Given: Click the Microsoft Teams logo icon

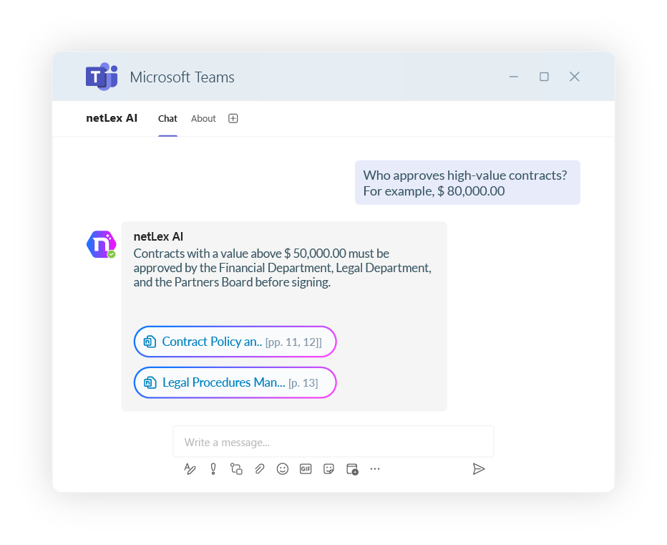Looking at the screenshot, I should point(102,77).
